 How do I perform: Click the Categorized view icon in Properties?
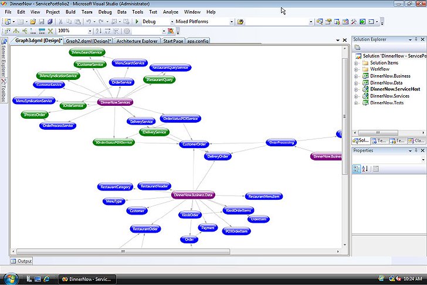(x=357, y=169)
